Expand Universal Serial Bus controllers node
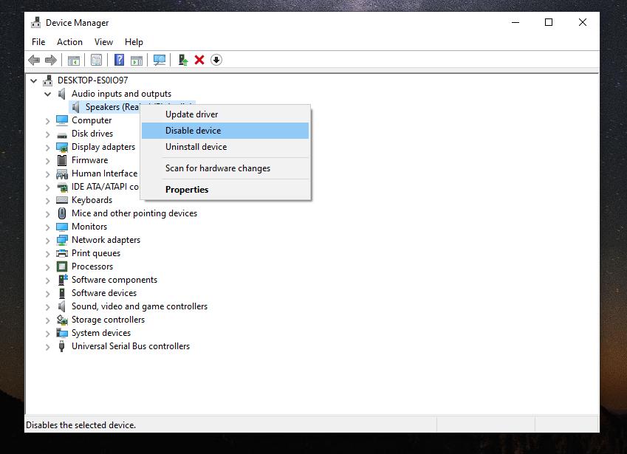This screenshot has height=454, width=627. pyautogui.click(x=48, y=347)
